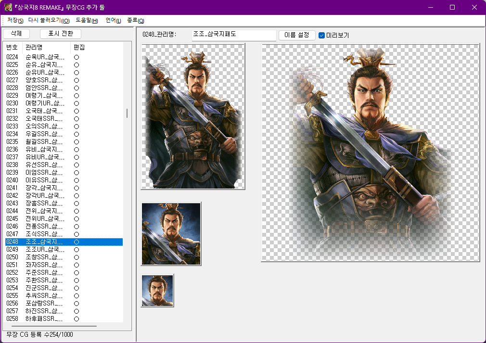Image resolution: width=486 pixels, height=343 pixels.
Task: Select the highlighted row 0248 조조
Action: point(64,242)
